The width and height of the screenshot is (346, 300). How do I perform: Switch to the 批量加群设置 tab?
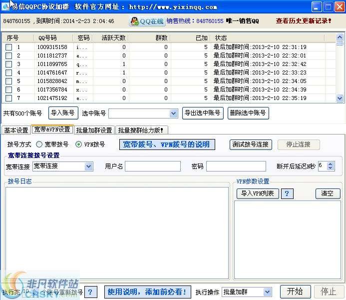click(94, 130)
